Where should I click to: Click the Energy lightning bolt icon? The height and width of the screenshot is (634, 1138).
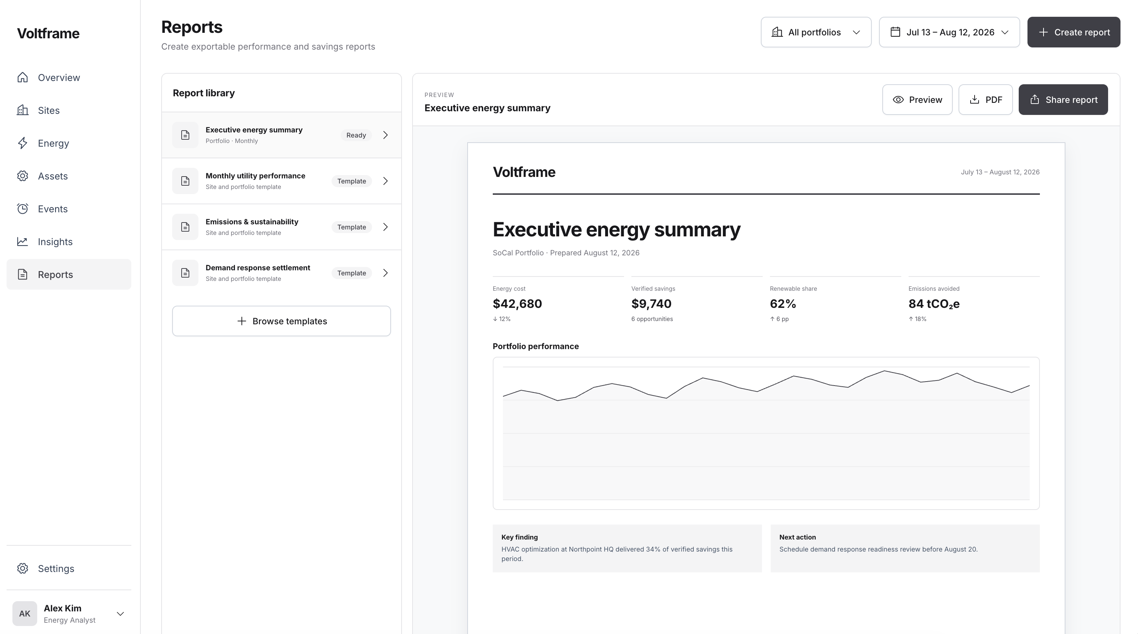click(x=23, y=143)
